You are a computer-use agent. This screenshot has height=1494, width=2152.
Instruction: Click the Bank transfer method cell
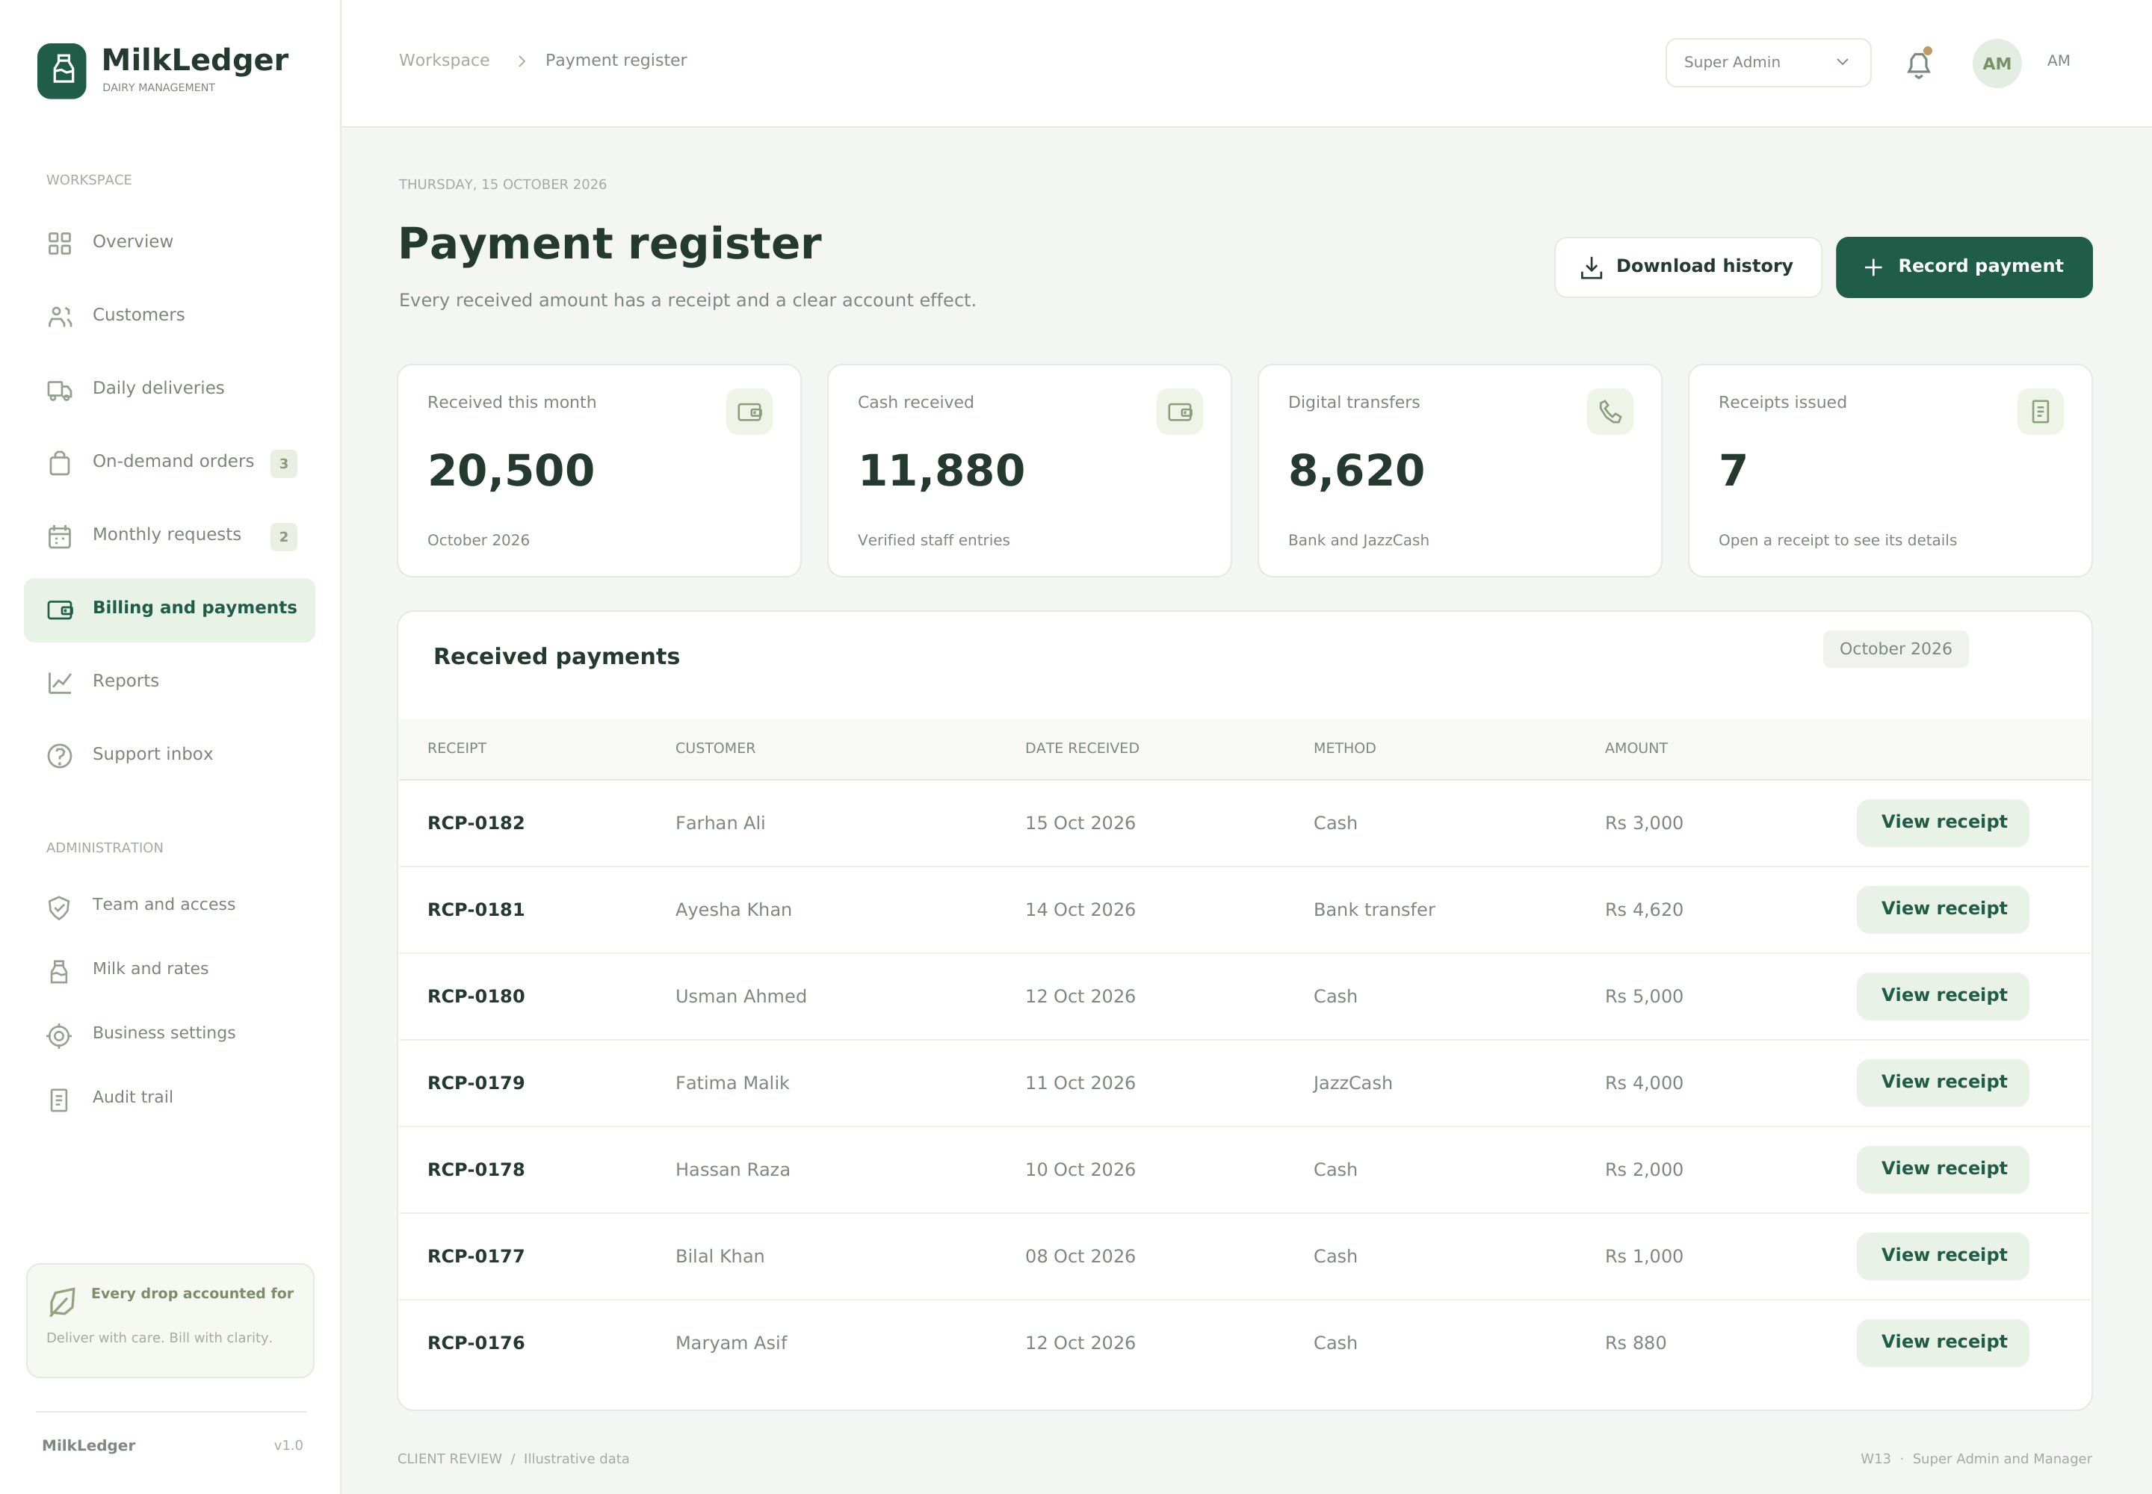(1374, 910)
